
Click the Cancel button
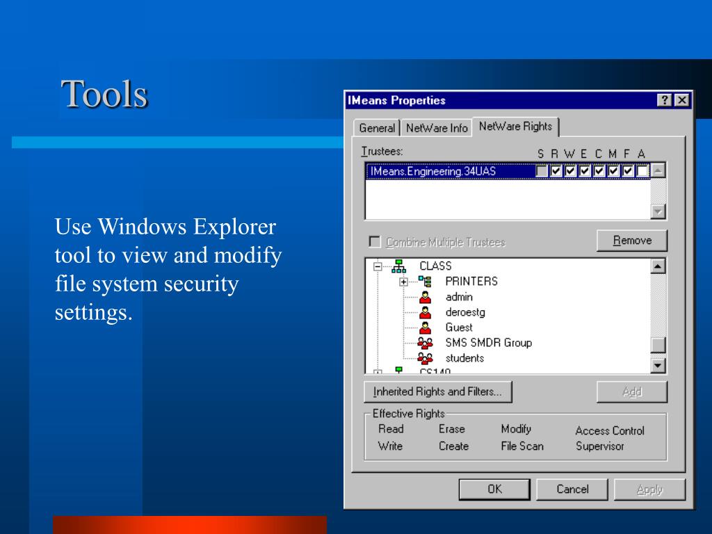pos(572,489)
